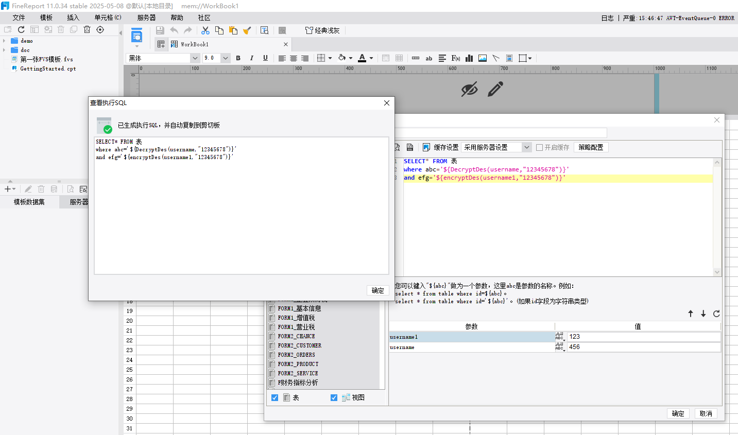Move the parameter up with the up arrow

[x=691, y=314]
